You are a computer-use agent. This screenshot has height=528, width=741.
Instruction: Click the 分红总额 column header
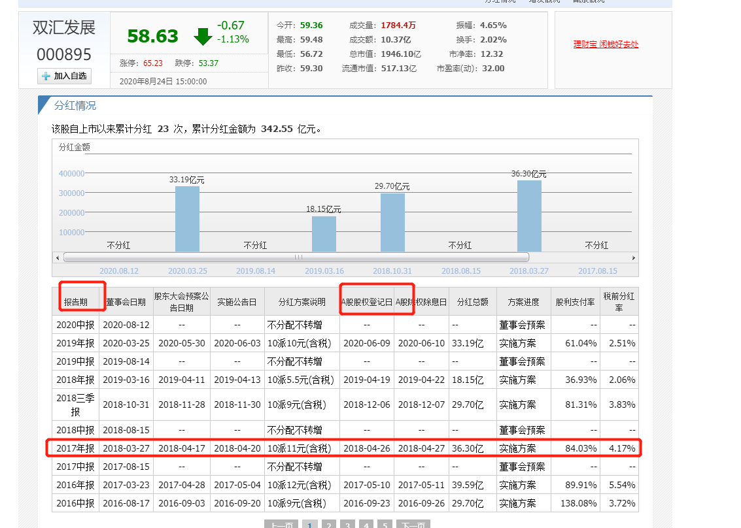point(473,302)
